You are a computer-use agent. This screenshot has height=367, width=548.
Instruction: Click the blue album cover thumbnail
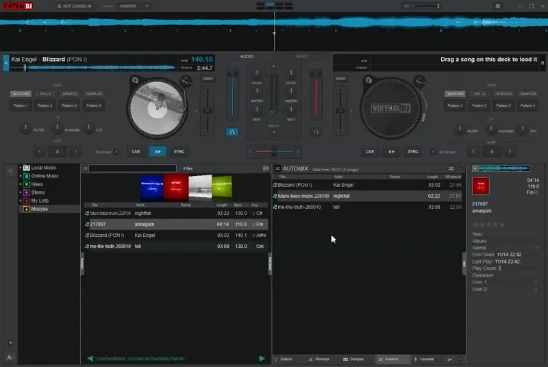coord(151,188)
